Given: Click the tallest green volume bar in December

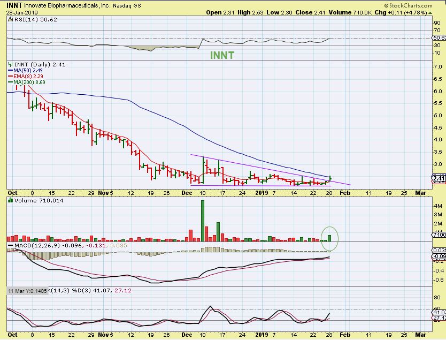Looking at the screenshot, I should click(203, 221).
